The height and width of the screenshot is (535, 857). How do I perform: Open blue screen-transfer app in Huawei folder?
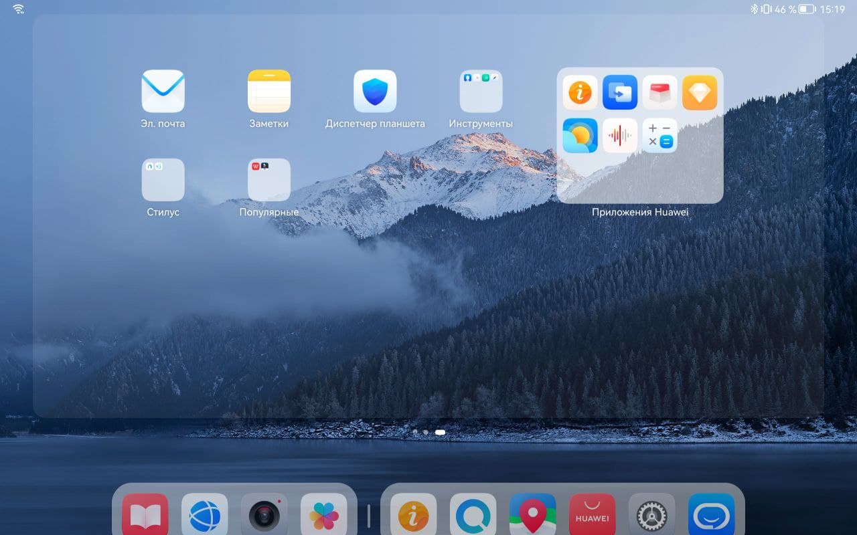pos(620,92)
